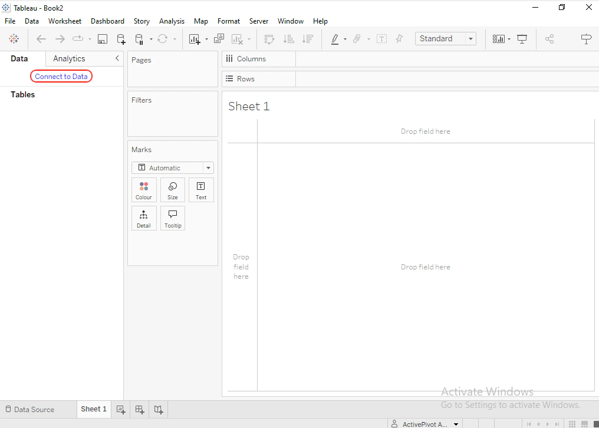The height and width of the screenshot is (428, 599).
Task: Click the Duplicate sheet icon
Action: (x=219, y=38)
